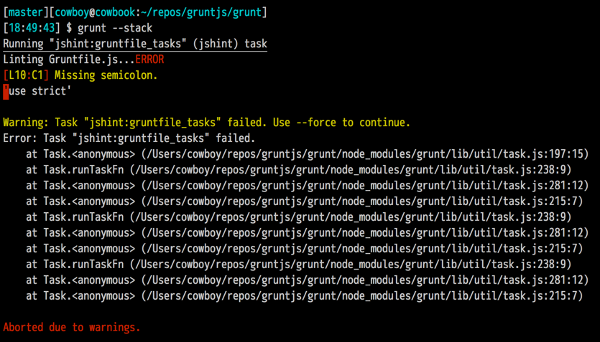Click the underlined Running jshint task header

(x=135, y=44)
